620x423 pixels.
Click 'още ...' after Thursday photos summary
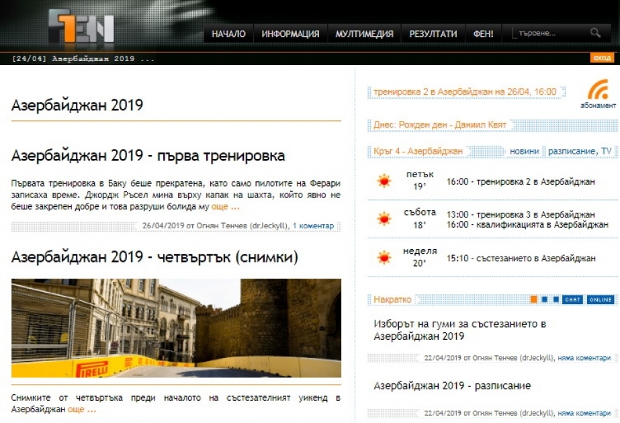click(x=82, y=409)
